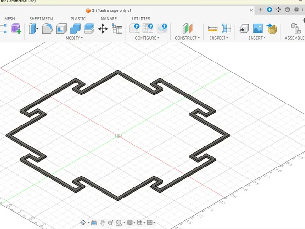Select the Section Analysis tool
The image size is (305, 229).
226,29
